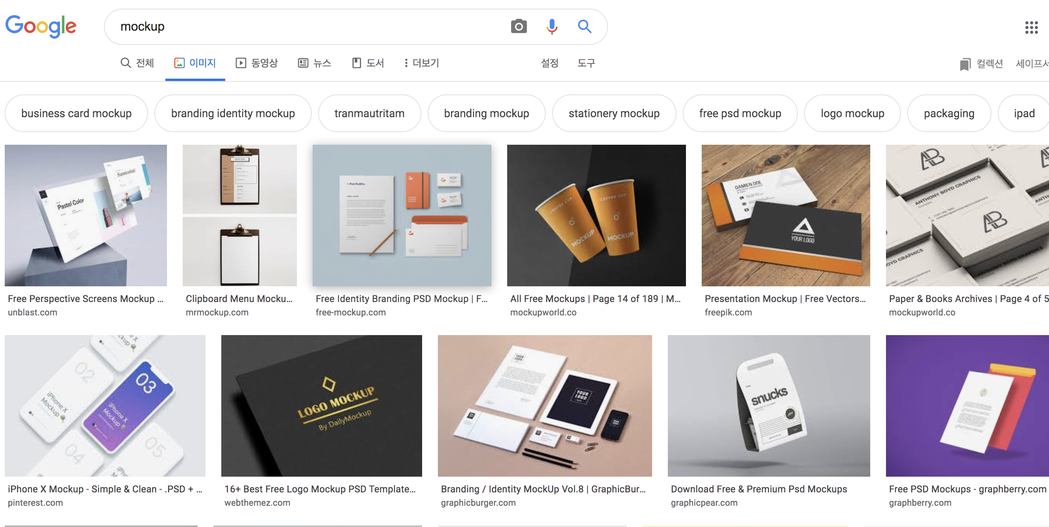Switch to the 뉴스 news tab
1049x527 pixels.
point(314,63)
